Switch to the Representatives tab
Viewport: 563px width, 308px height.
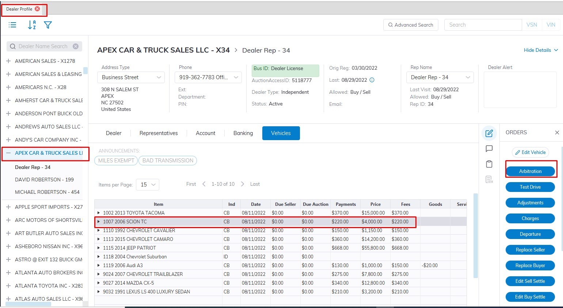159,133
